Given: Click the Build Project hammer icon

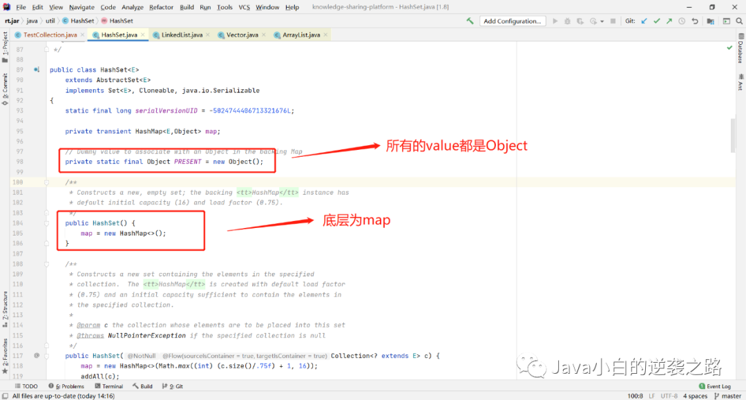Looking at the screenshot, I should [x=470, y=21].
